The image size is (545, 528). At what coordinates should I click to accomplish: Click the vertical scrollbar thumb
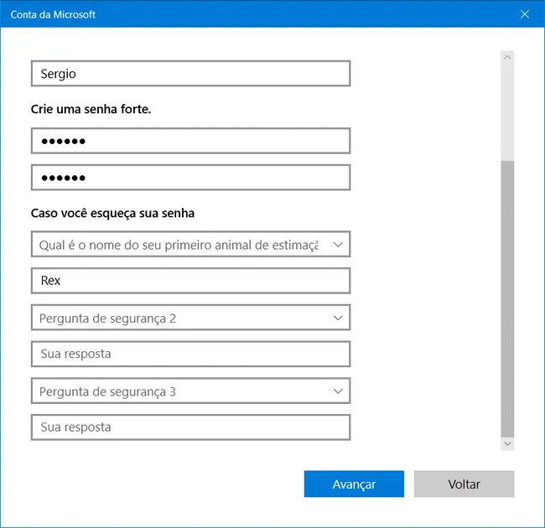[507, 298]
